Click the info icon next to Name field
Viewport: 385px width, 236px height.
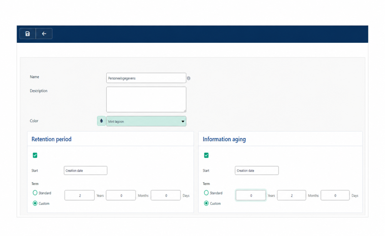pos(189,78)
